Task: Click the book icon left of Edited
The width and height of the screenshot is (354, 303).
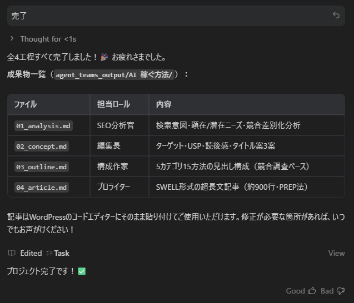Action: 12,253
